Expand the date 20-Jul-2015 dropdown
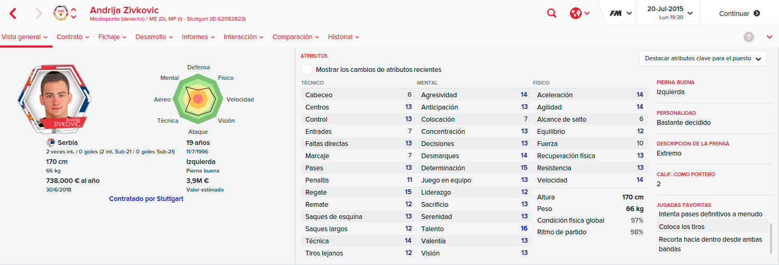Image resolution: width=779 pixels, height=265 pixels. pos(669,13)
